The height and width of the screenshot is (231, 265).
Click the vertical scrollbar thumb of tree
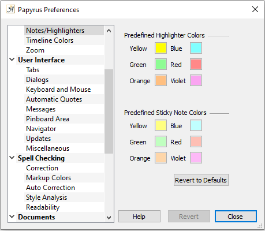point(109,111)
